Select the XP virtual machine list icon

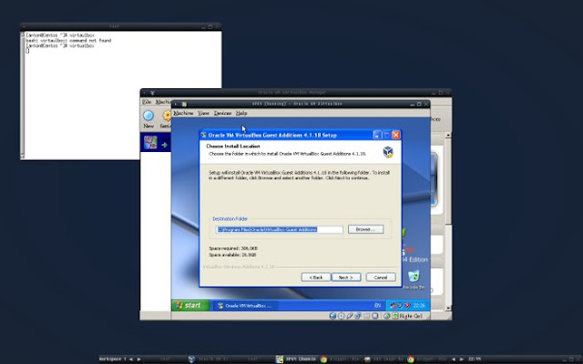(150, 143)
